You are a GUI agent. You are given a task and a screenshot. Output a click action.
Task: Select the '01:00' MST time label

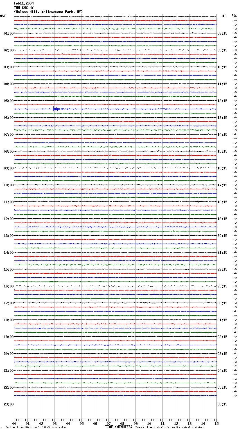9,33
